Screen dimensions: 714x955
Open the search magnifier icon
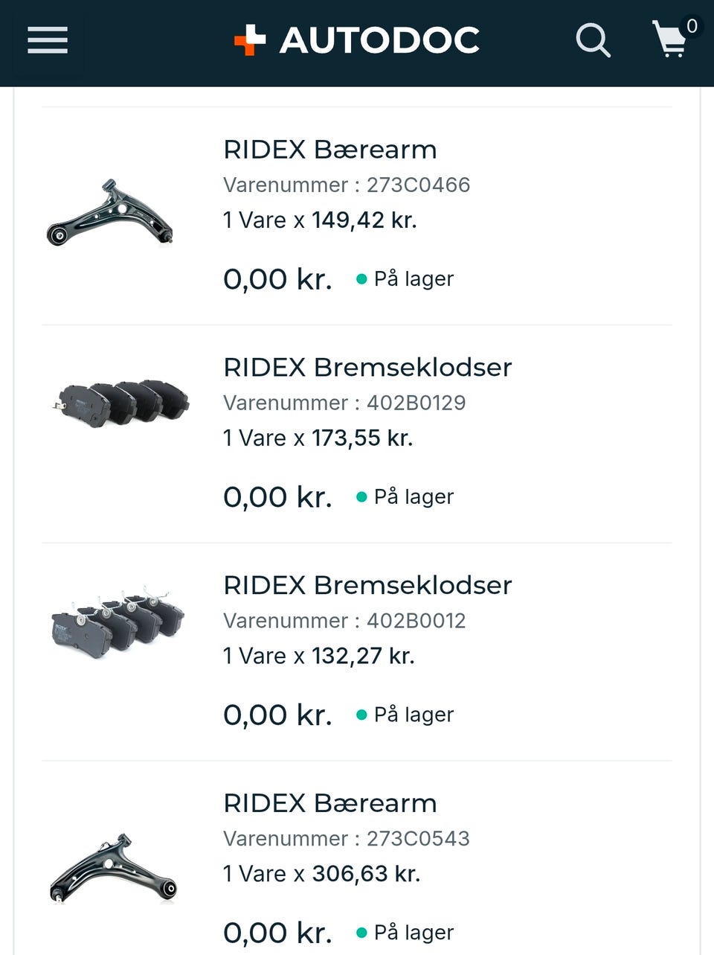[593, 40]
